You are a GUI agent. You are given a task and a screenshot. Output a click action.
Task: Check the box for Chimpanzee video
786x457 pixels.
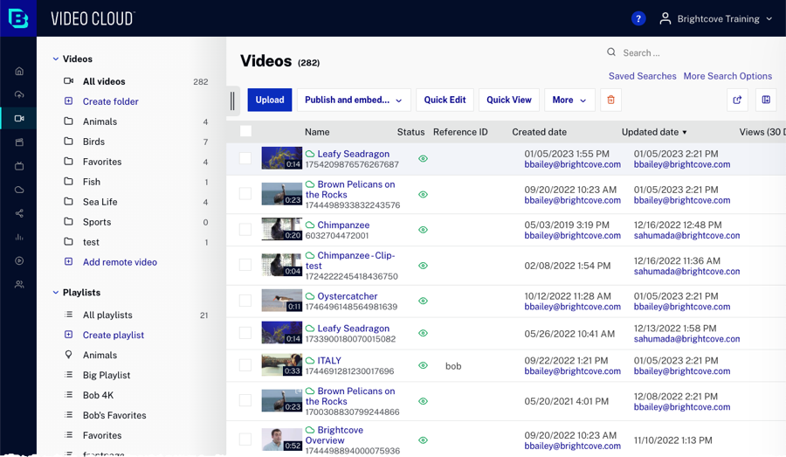coord(245,230)
